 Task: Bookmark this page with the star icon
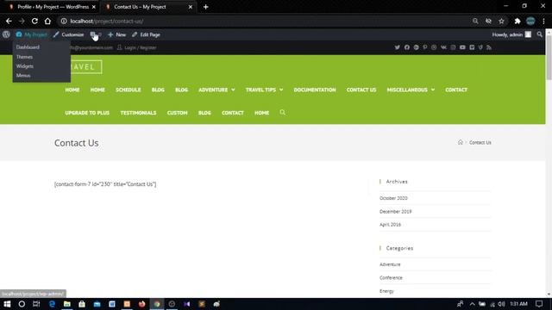click(x=501, y=21)
